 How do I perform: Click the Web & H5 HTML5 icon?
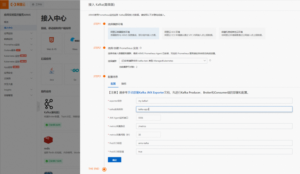click(52, 40)
